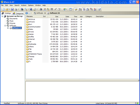Click the grayed box with arrow icon
Viewport: 140px width, 105px height.
pyautogui.click(x=59, y=9)
